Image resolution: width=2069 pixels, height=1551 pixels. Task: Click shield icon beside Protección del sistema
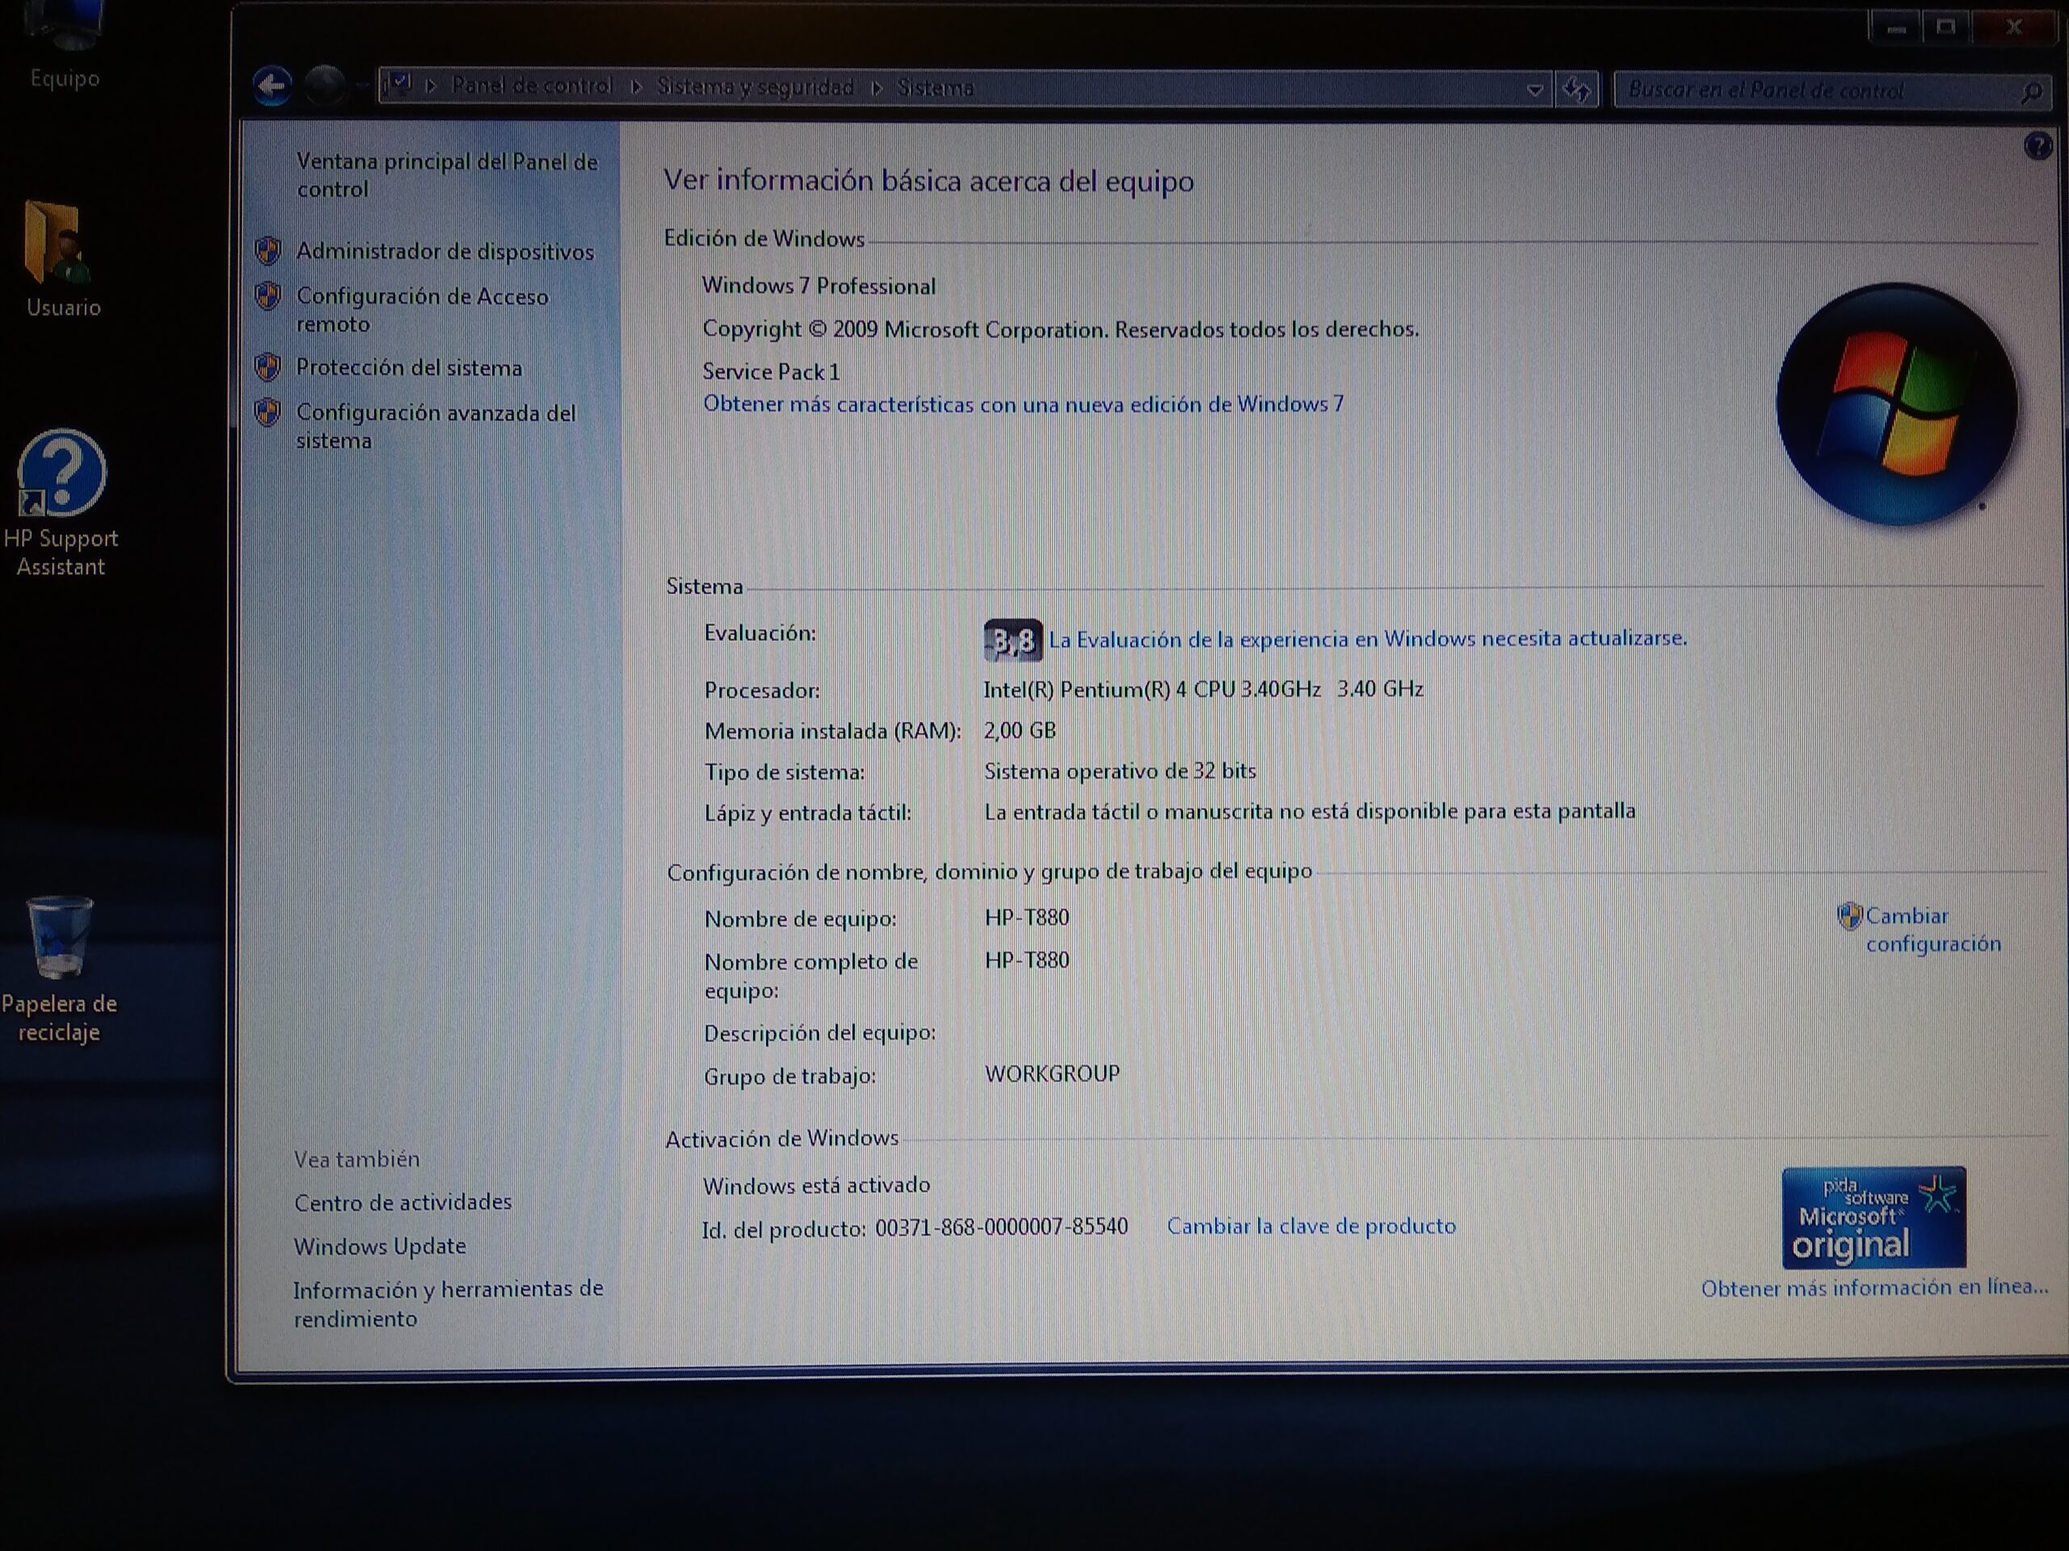pos(268,367)
